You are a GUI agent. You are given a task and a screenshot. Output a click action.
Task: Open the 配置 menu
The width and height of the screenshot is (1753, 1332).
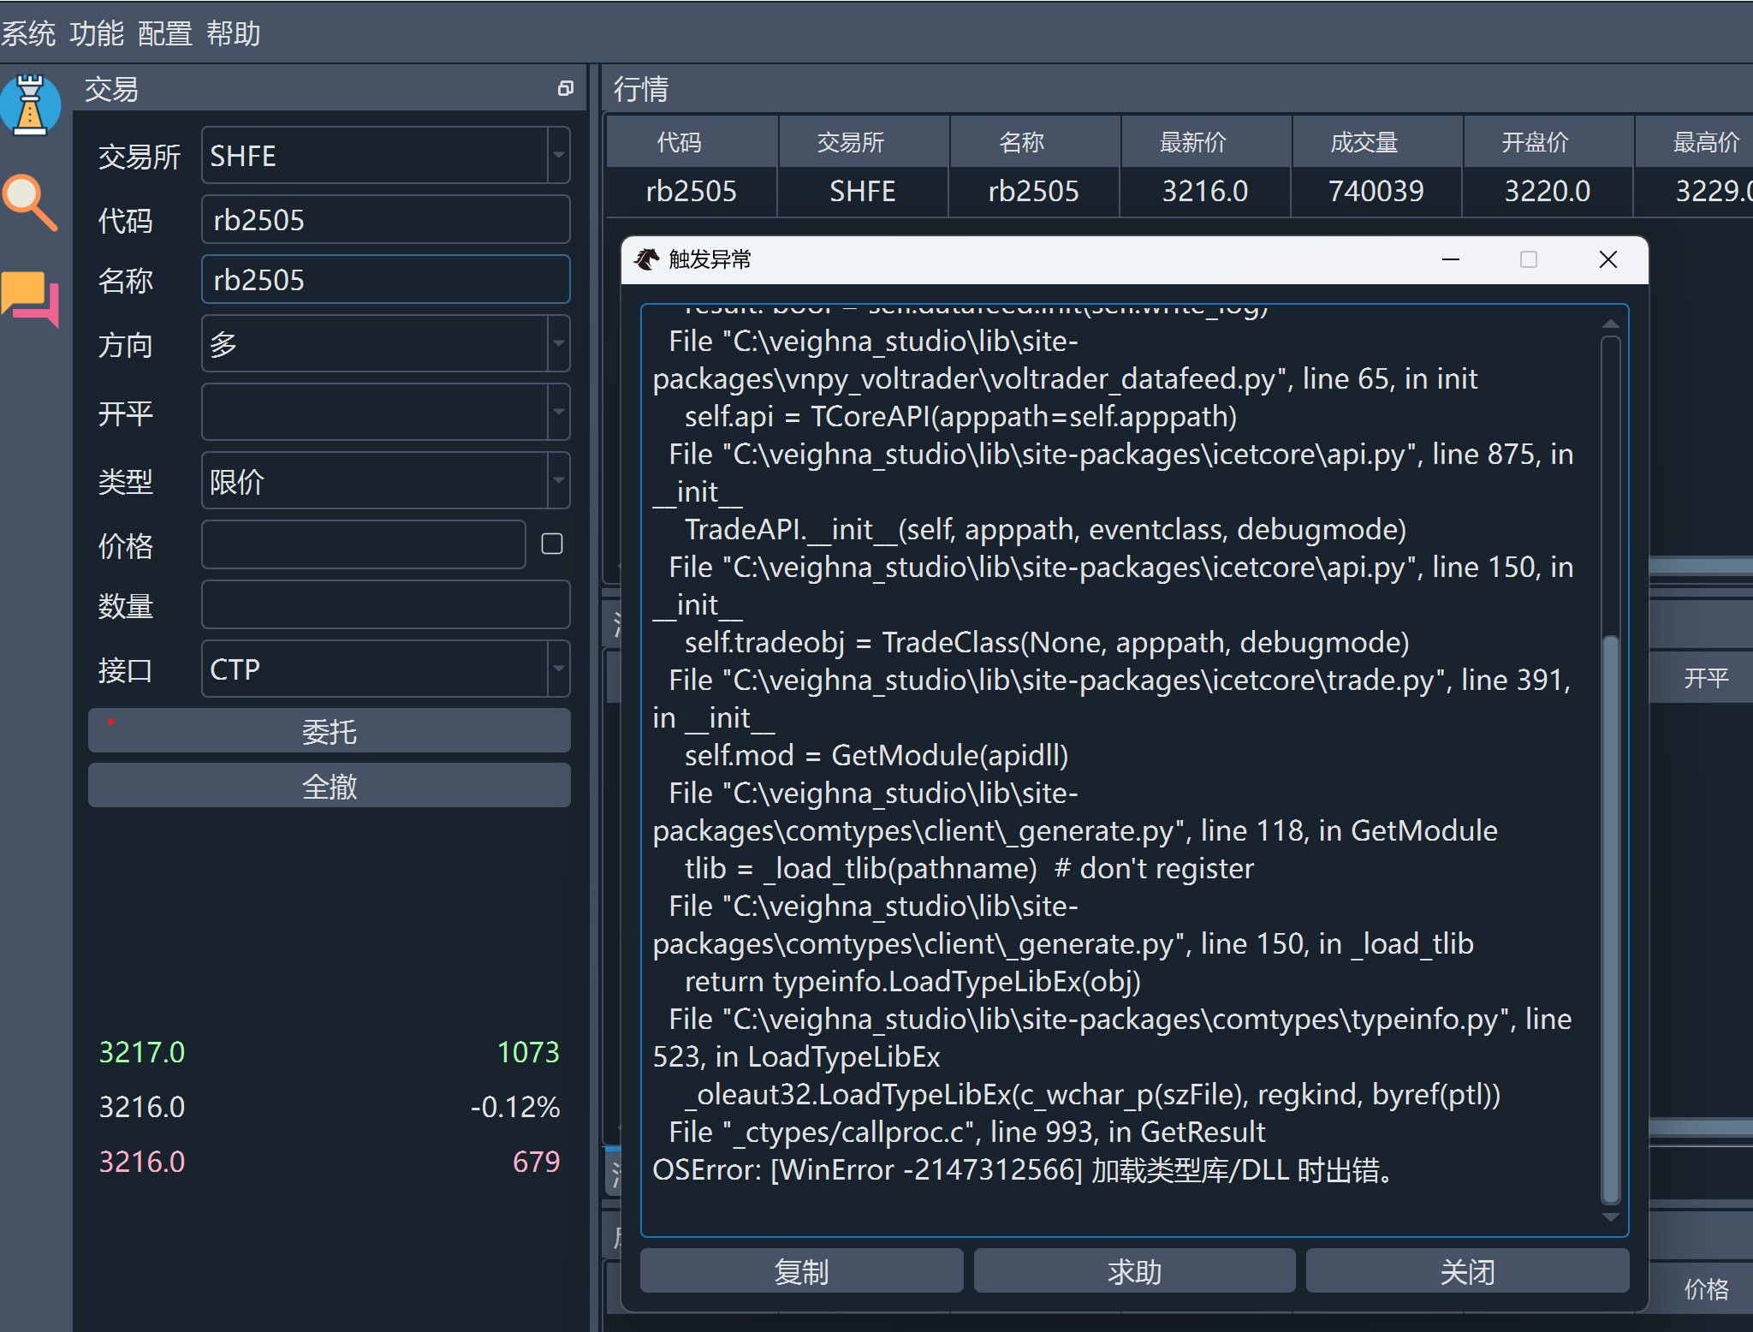coord(165,33)
